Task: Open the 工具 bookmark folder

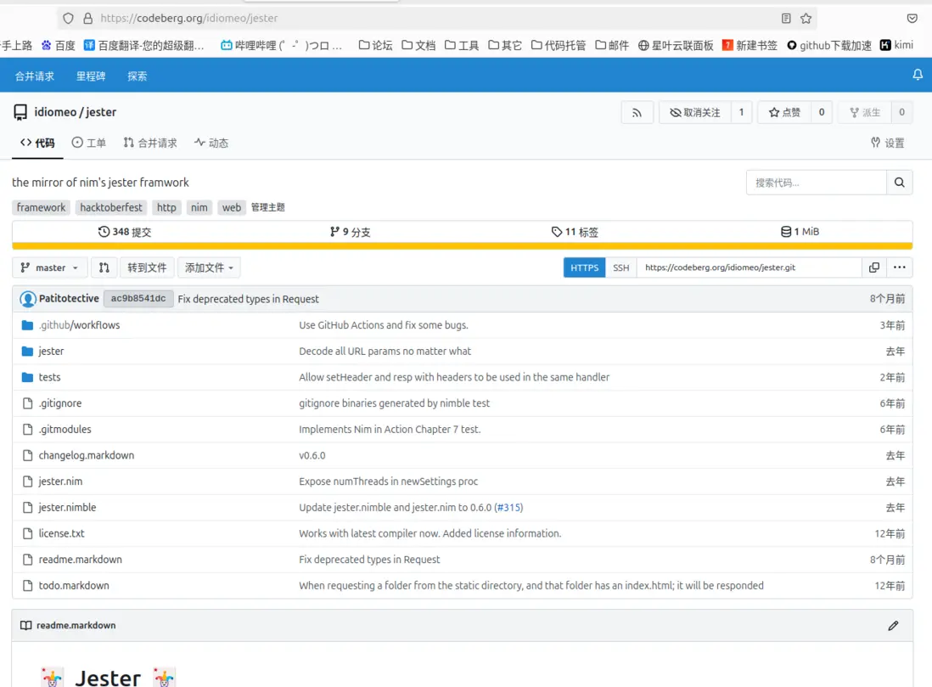Action: pos(461,45)
